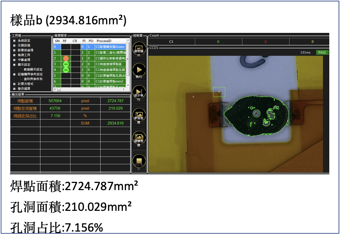
Task: Click the 焊點面積 value 2724.787 cell
Action: pyautogui.click(x=115, y=101)
